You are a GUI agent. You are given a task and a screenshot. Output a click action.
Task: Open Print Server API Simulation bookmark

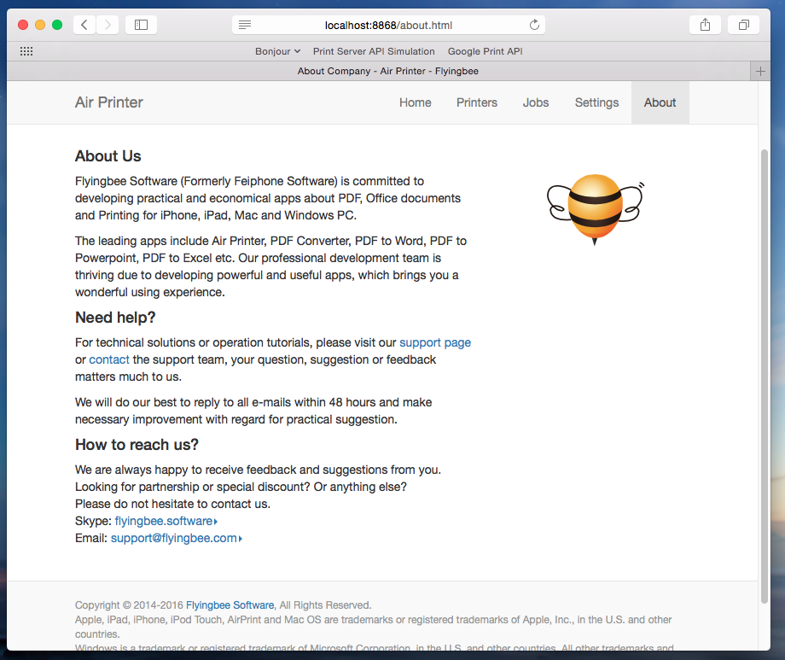click(x=374, y=51)
